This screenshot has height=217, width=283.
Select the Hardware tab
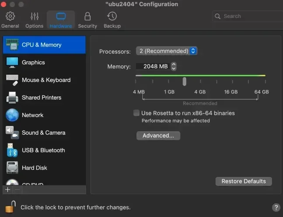tap(60, 20)
